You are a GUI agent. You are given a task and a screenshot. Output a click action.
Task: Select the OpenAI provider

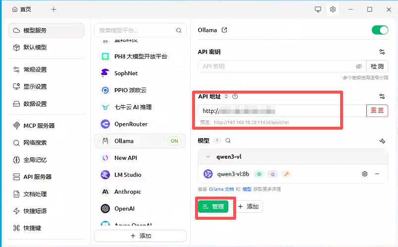tap(140, 209)
